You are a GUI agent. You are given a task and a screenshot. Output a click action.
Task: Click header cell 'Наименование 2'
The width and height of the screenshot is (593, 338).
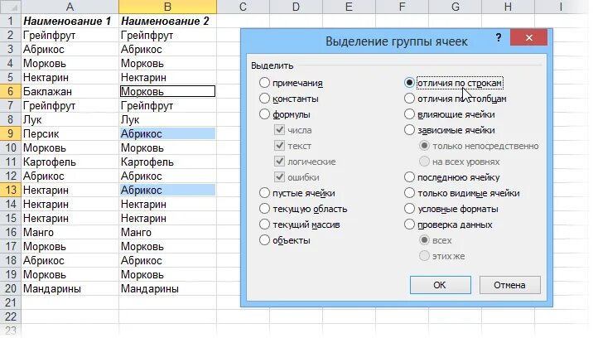tap(167, 21)
